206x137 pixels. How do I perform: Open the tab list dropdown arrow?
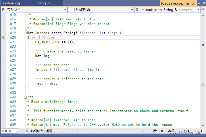pyautogui.click(x=199, y=3)
